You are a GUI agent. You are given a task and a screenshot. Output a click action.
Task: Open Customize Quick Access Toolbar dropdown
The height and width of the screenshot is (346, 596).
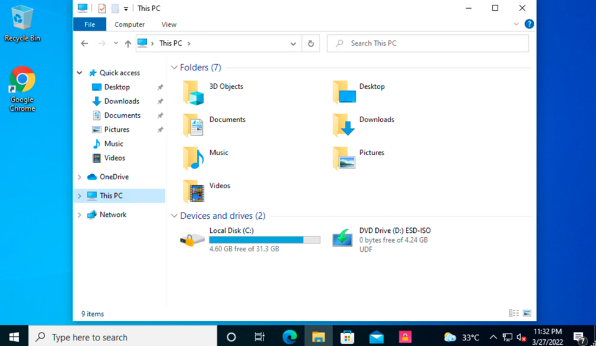pos(126,9)
